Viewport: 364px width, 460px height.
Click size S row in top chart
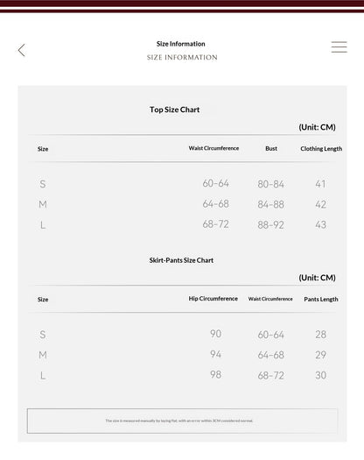pos(182,184)
